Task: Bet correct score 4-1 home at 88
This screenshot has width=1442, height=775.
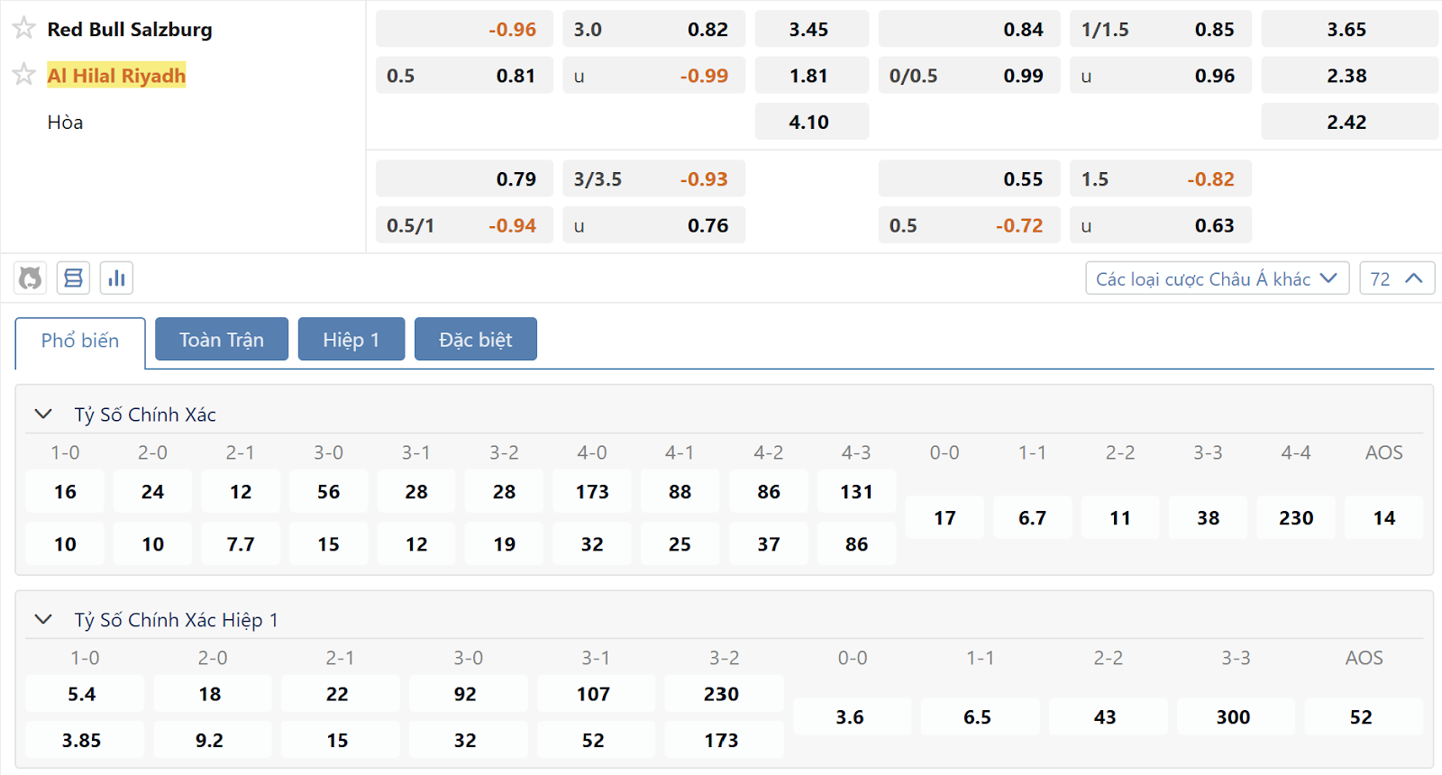Action: coord(680,492)
